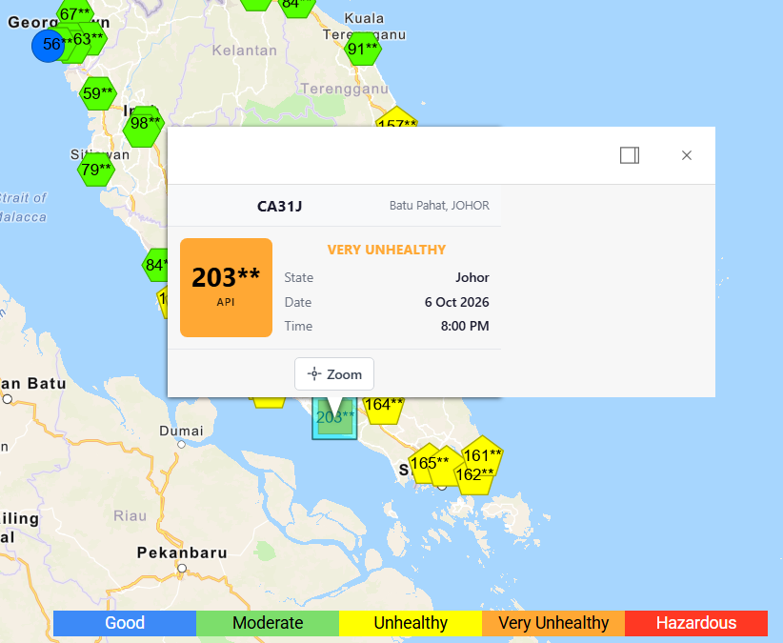Click the time value 8:00 PM
The image size is (783, 643).
pyautogui.click(x=465, y=326)
